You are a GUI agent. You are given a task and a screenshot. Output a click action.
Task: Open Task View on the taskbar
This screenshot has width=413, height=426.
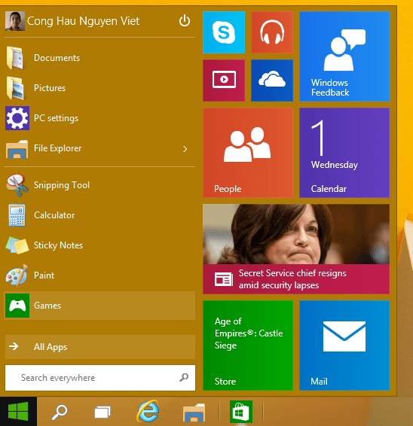102,412
